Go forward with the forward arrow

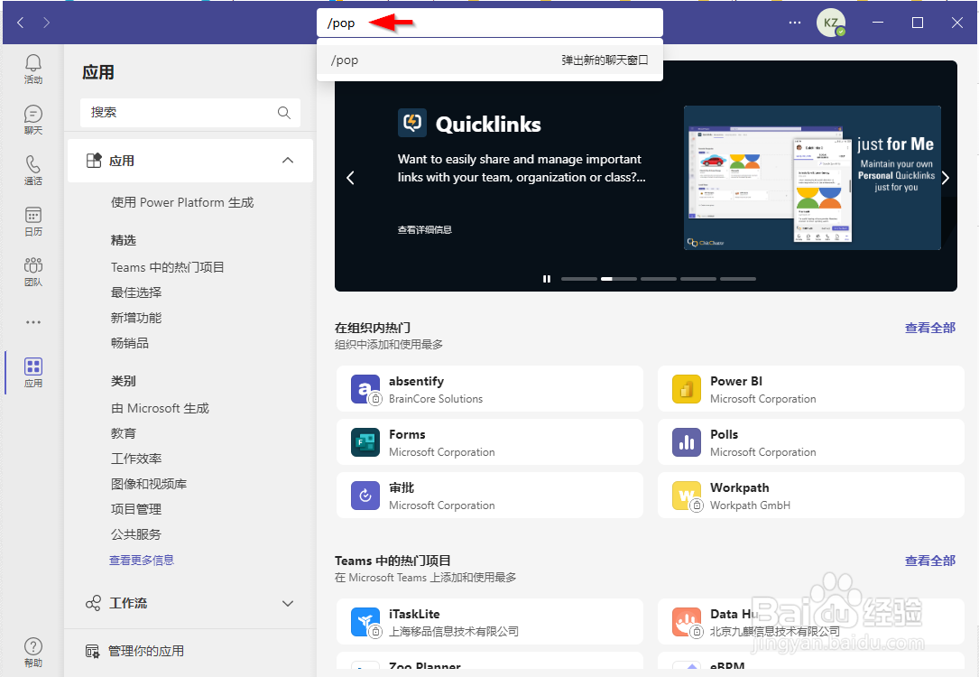pyautogui.click(x=47, y=23)
